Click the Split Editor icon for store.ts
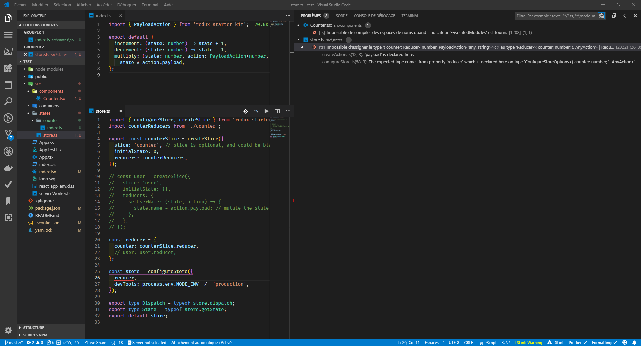Image resolution: width=641 pixels, height=346 pixels. tap(277, 111)
